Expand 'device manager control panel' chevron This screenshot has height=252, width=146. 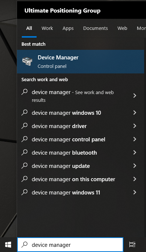point(135,139)
